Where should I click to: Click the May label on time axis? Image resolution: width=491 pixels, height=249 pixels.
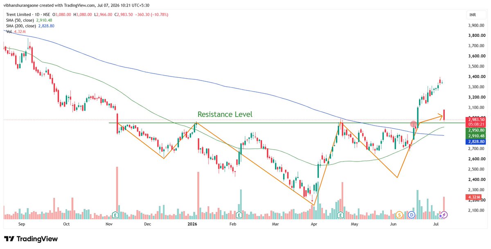(x=354, y=224)
